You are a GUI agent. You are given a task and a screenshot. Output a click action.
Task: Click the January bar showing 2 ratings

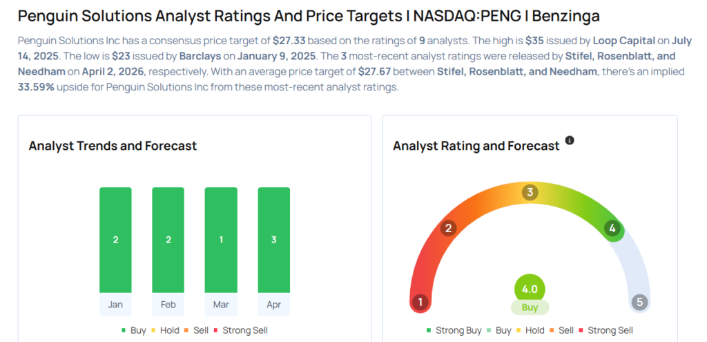[115, 240]
